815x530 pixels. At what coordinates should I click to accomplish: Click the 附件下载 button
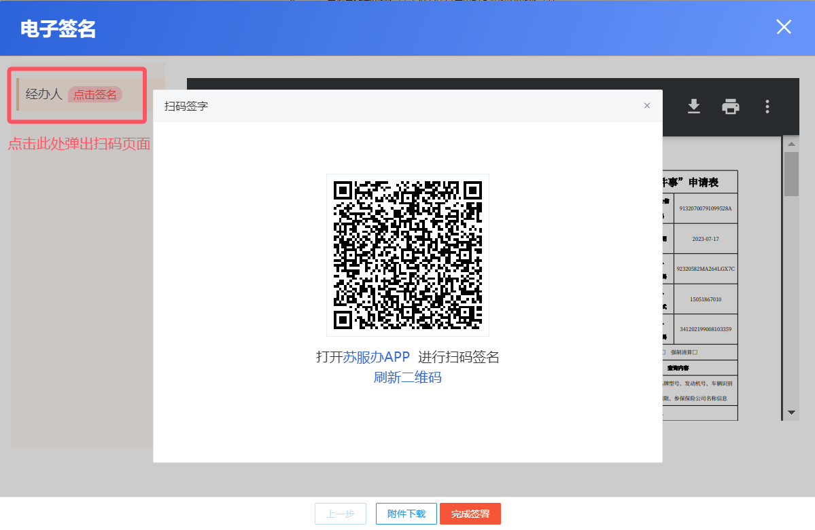[406, 514]
